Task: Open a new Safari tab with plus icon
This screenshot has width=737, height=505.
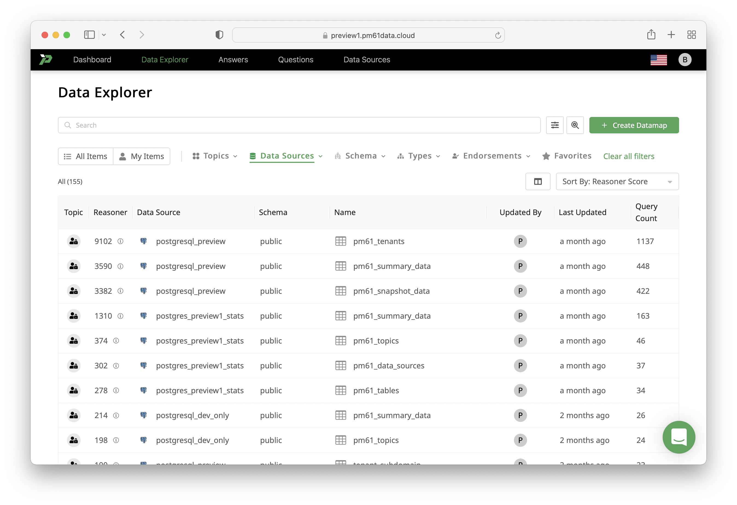Action: click(x=671, y=34)
